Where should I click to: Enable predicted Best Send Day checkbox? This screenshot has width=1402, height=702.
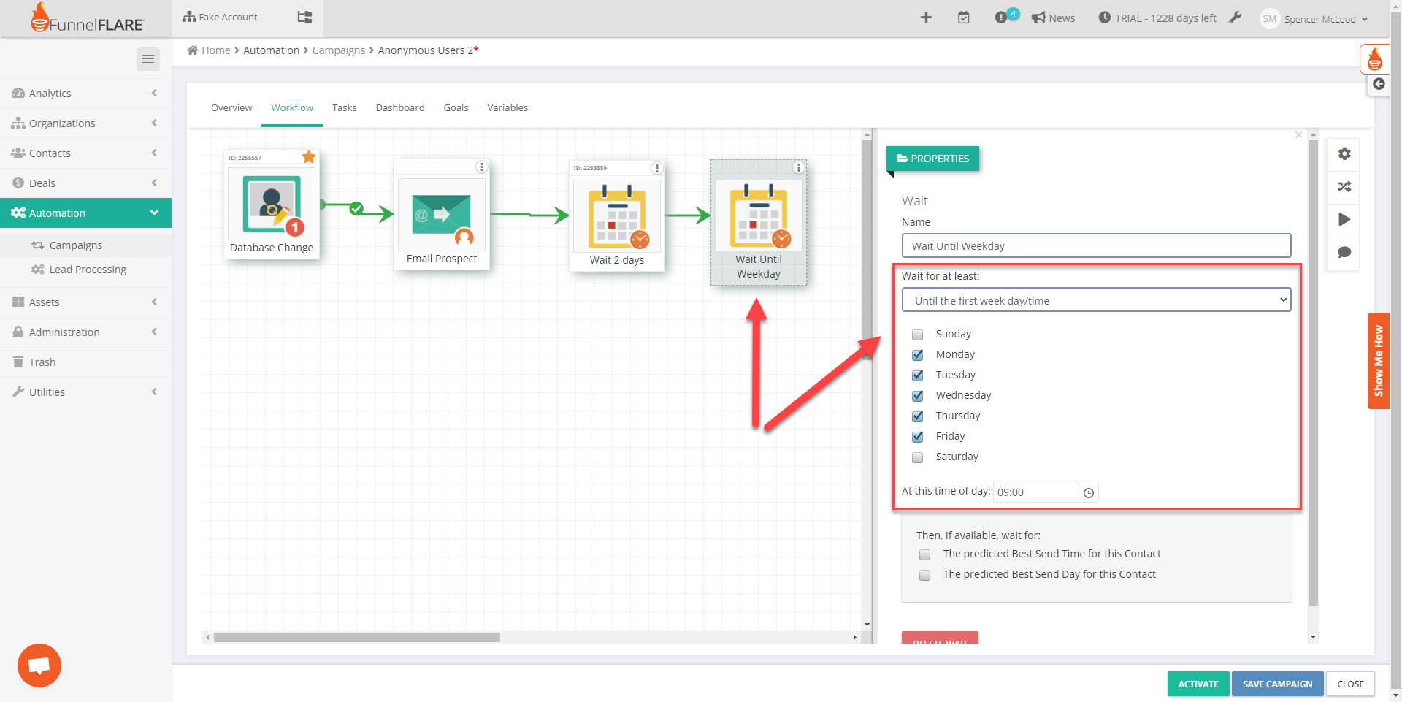click(x=924, y=575)
